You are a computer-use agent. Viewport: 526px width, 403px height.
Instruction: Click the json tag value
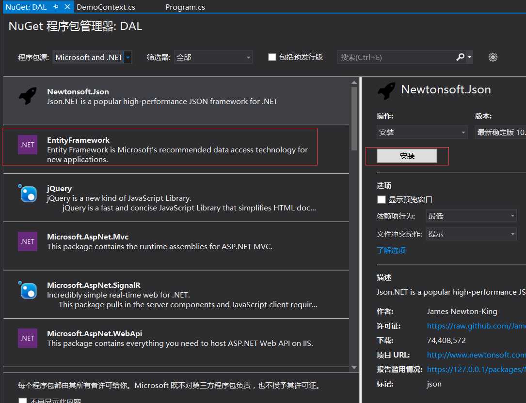(434, 384)
